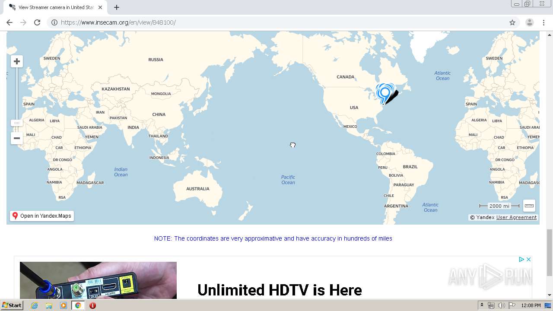The width and height of the screenshot is (553, 311).
Task: Zoom out the map with minus button
Action: pyautogui.click(x=17, y=138)
